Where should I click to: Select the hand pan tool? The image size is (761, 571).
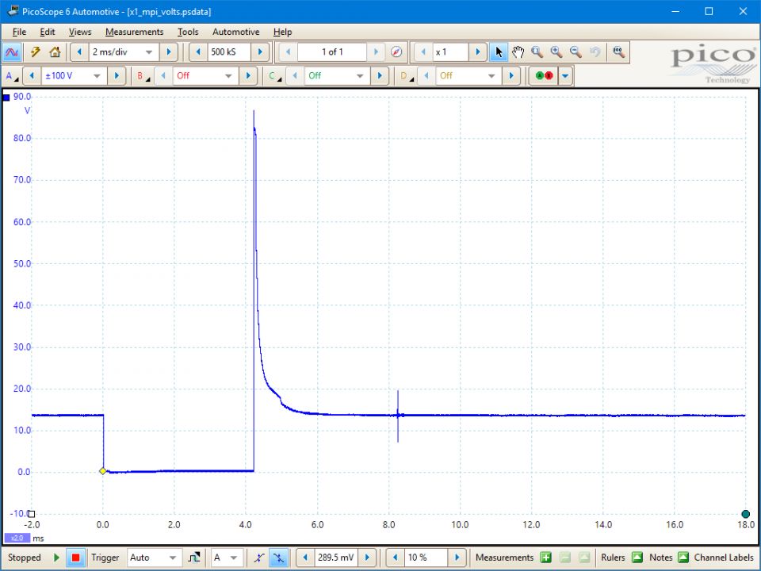point(518,52)
